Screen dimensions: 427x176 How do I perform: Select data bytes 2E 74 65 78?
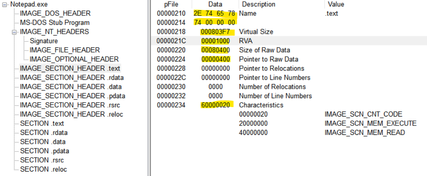[x=215, y=13]
